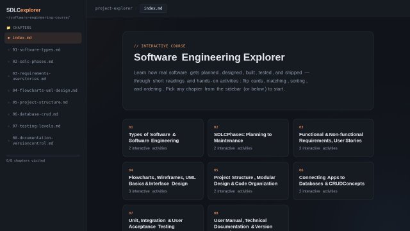Open Unit, Integration & User Acceptance Testing card
This screenshot has width=410, height=231.
[x=163, y=218]
